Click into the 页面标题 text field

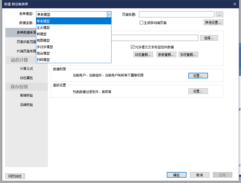click(176, 14)
